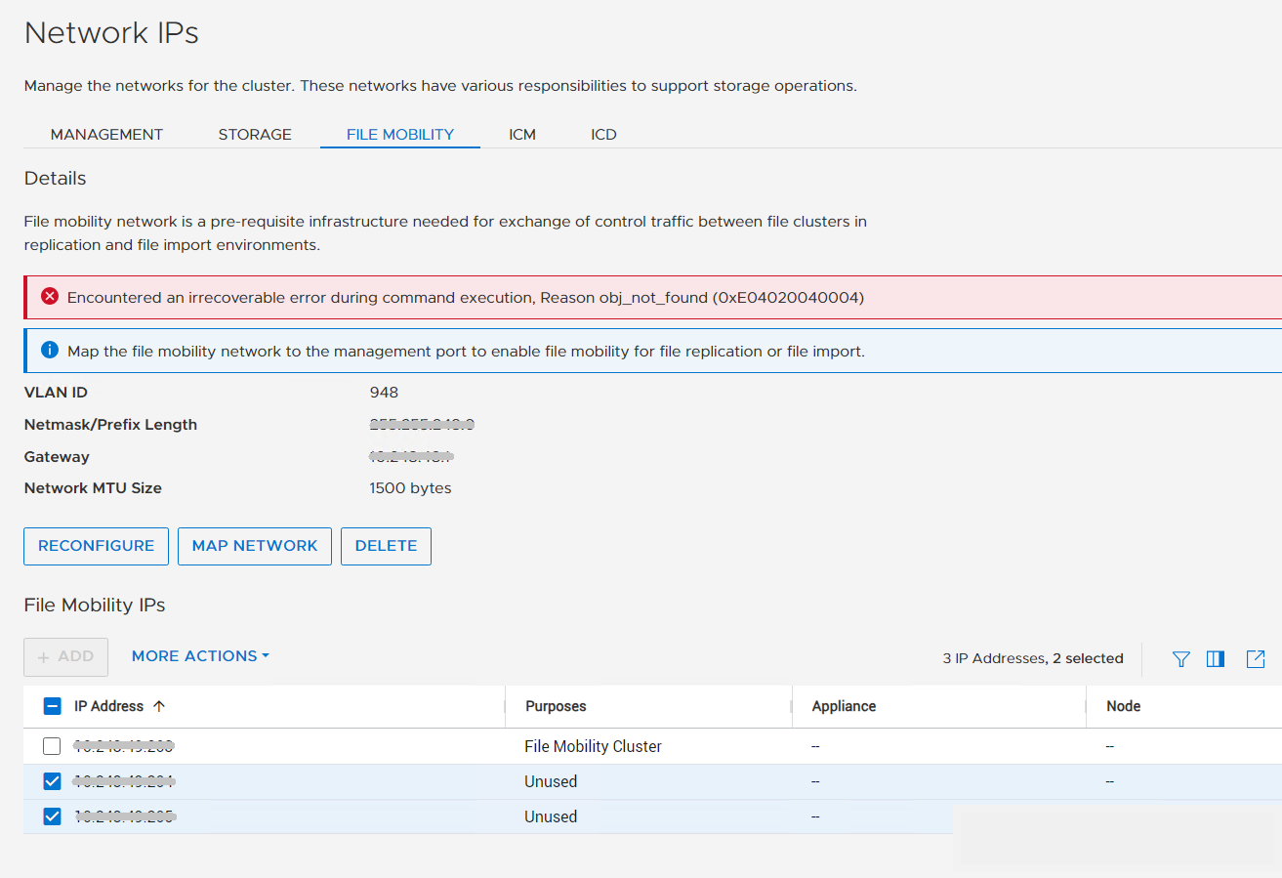Screen dimensions: 1282x878
Task: Check the File Mobility Cluster IP row checkbox
Action: click(52, 745)
